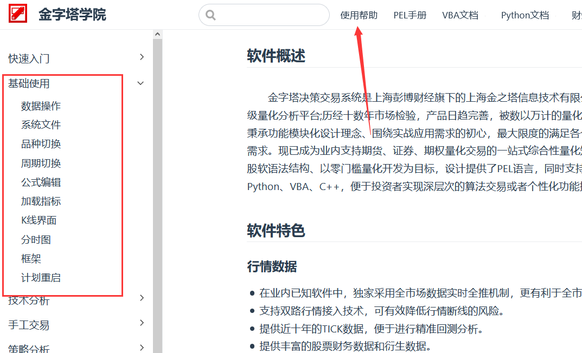Click the 软件概述 heading
The width and height of the screenshot is (582, 353).
[x=276, y=56]
